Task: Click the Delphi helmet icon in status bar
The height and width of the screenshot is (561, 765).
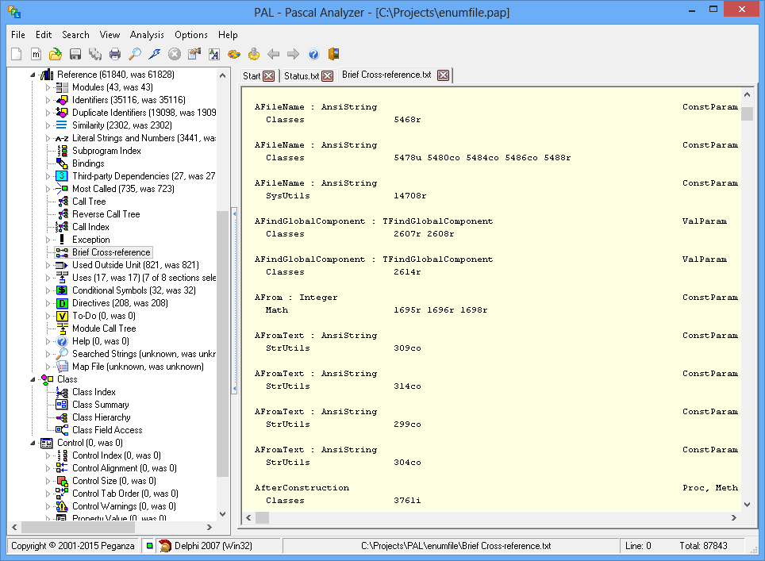Action: (x=165, y=546)
